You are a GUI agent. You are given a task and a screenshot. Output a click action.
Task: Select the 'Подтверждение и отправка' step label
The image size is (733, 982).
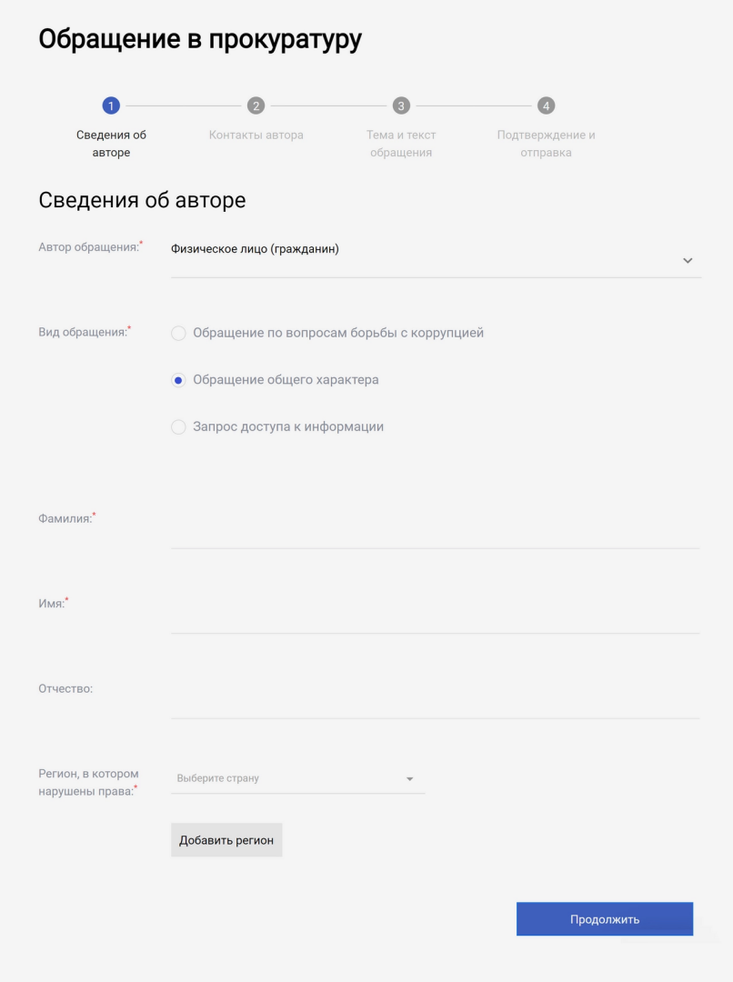[x=546, y=144]
